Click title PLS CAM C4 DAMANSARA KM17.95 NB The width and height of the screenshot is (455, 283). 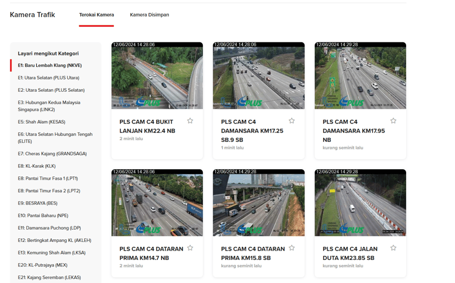pos(354,131)
